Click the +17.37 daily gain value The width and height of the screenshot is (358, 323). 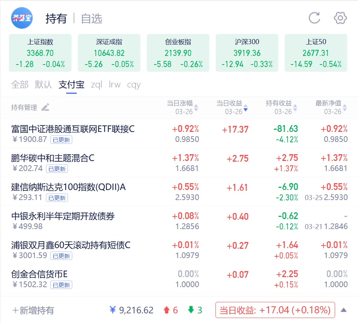point(235,129)
